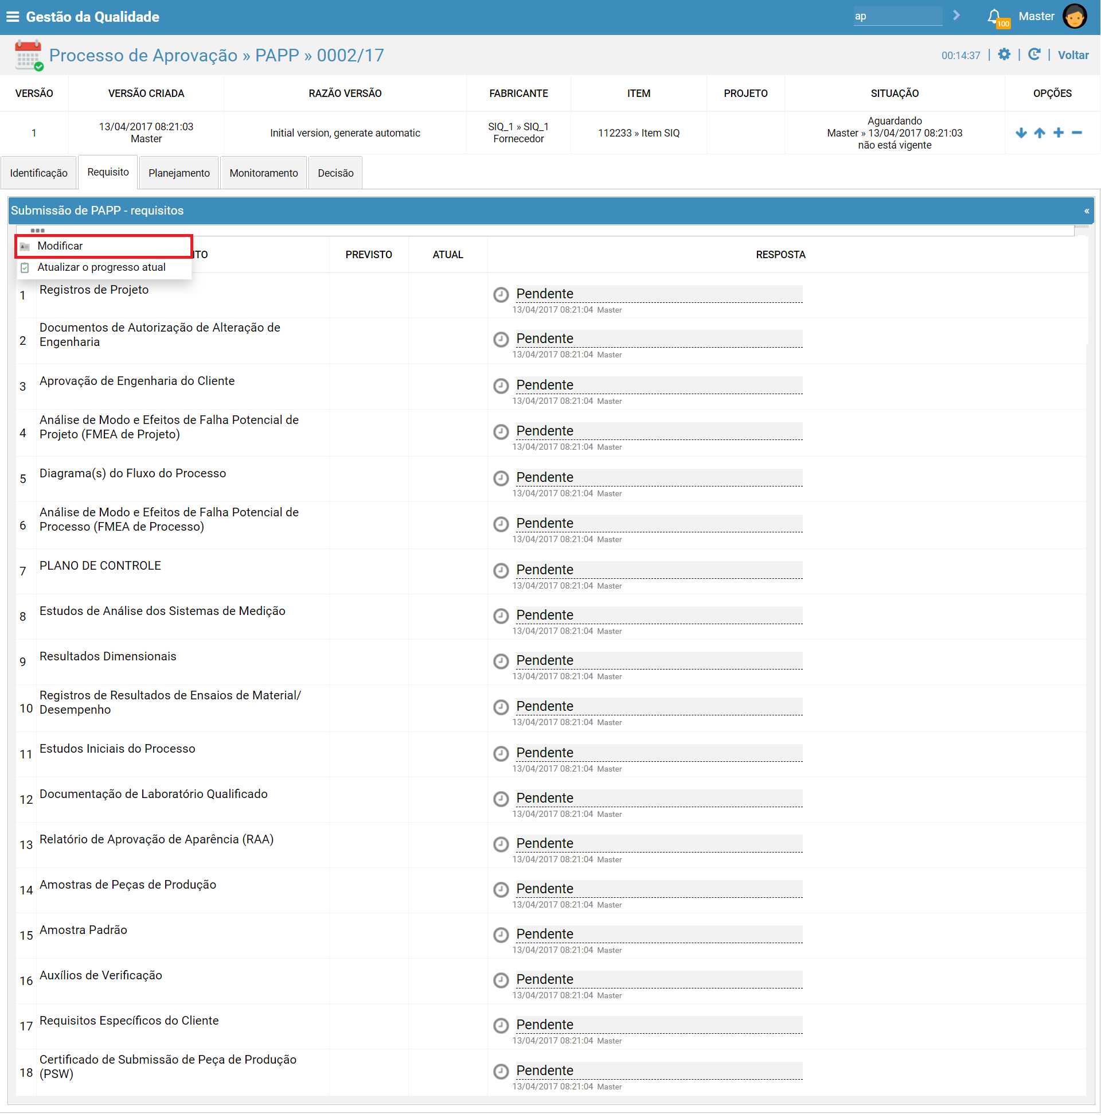
Task: Open Pendente response for Documentos de Autorização de Alteração
Action: [659, 339]
